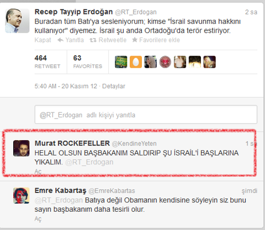Expand Emre Kabartaş's reply with Aç
Viewport: 265px width, 230px height.
coord(38,219)
